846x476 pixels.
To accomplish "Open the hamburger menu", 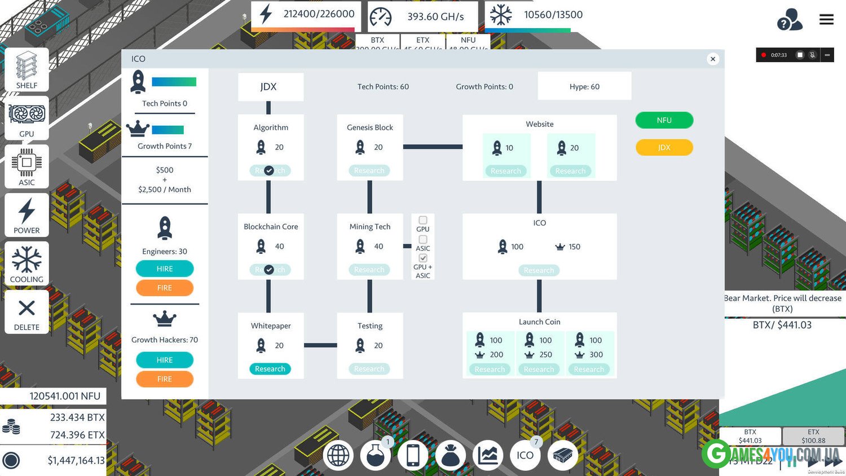I will pos(826,20).
